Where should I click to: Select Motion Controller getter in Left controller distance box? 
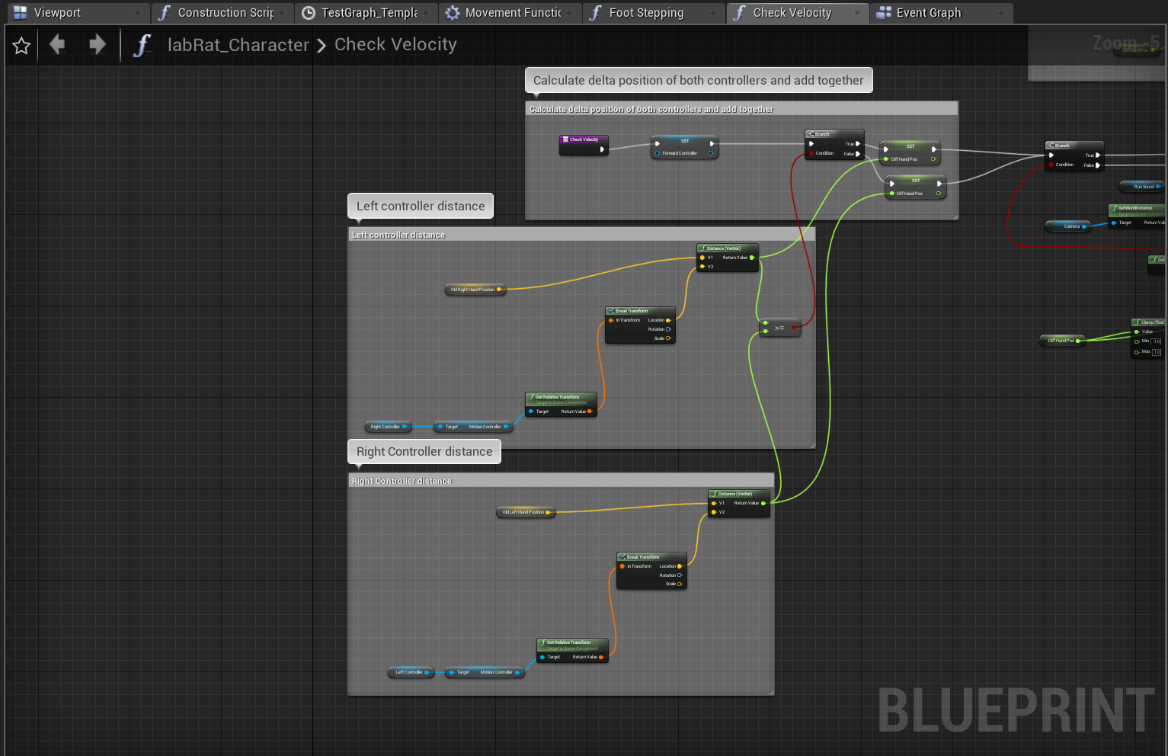click(x=473, y=427)
